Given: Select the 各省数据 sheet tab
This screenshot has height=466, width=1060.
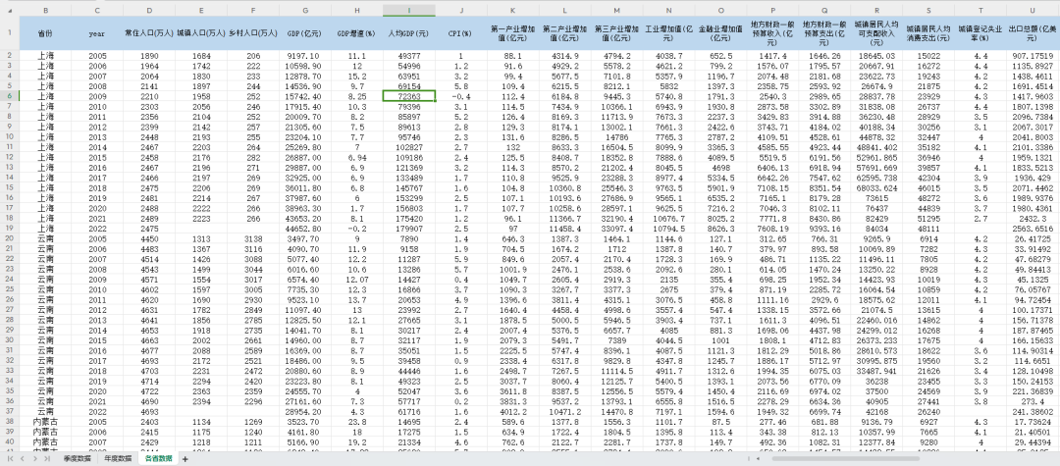Looking at the screenshot, I should [158, 458].
